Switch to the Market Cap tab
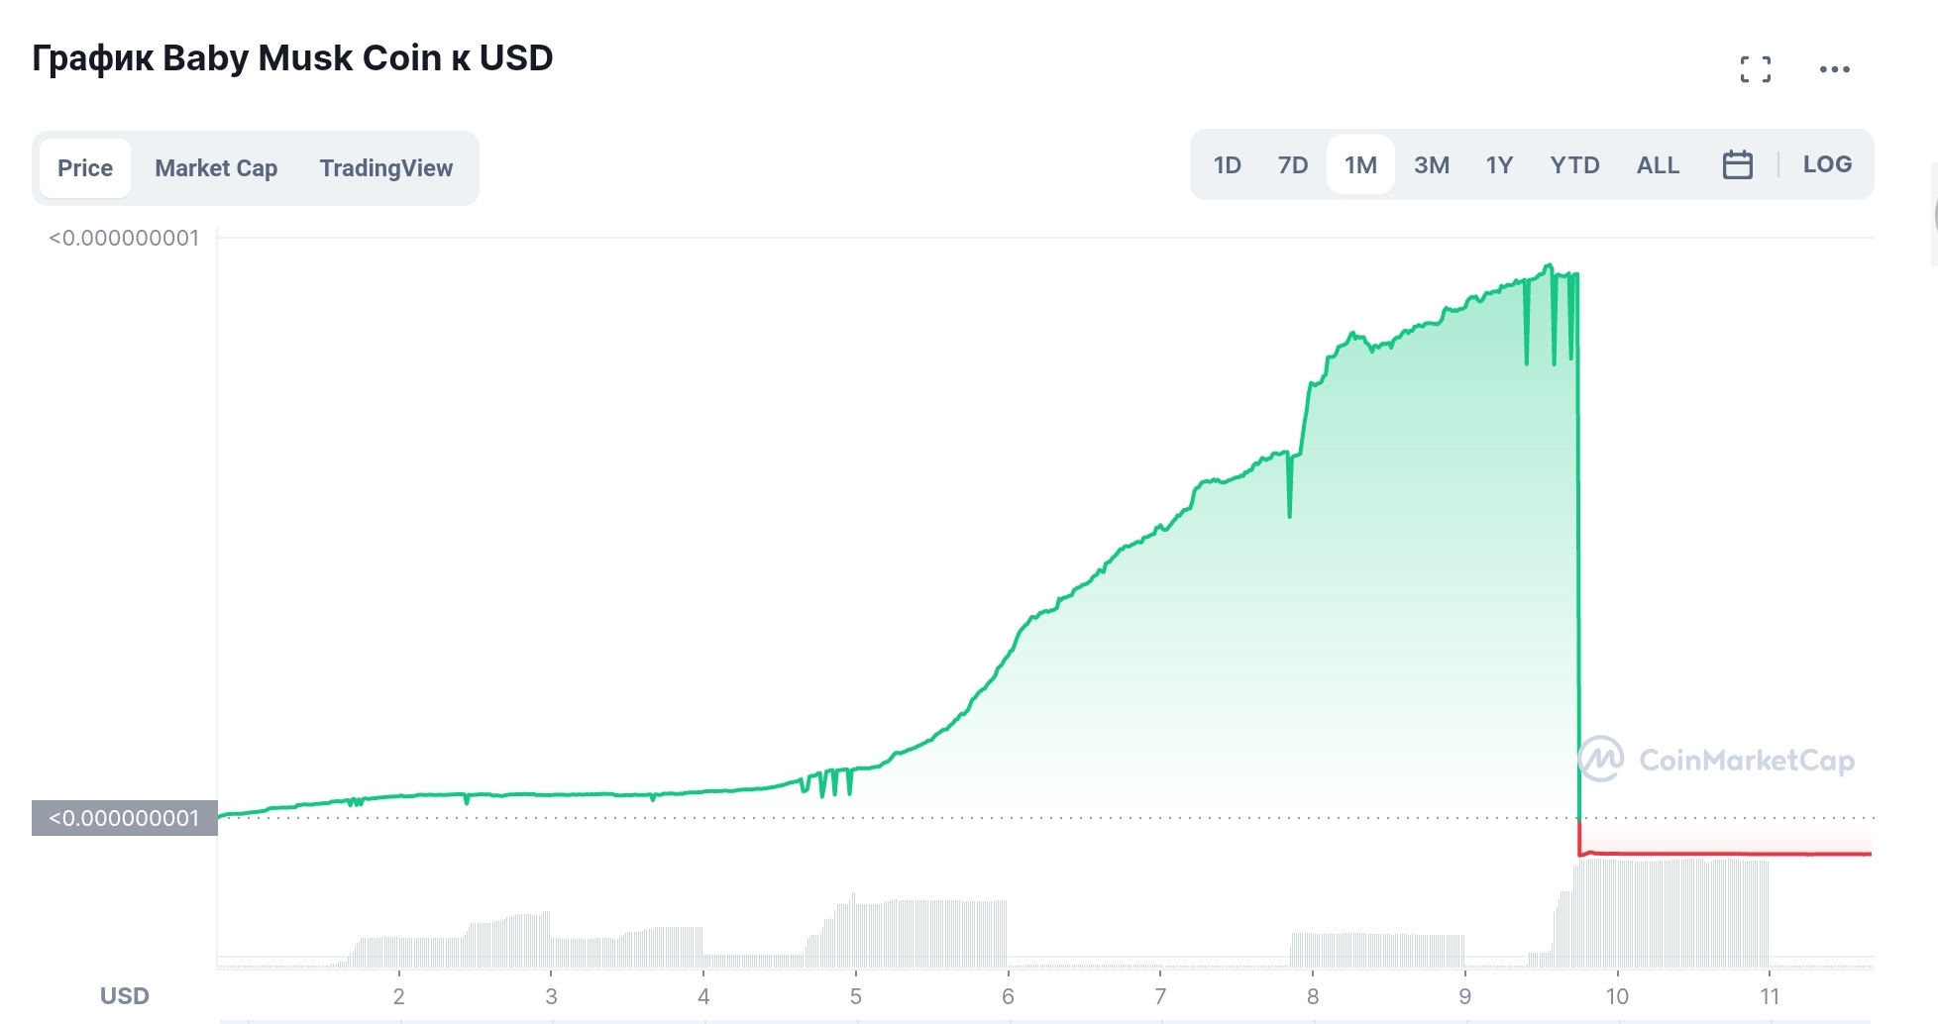The image size is (1938, 1024). click(x=216, y=168)
